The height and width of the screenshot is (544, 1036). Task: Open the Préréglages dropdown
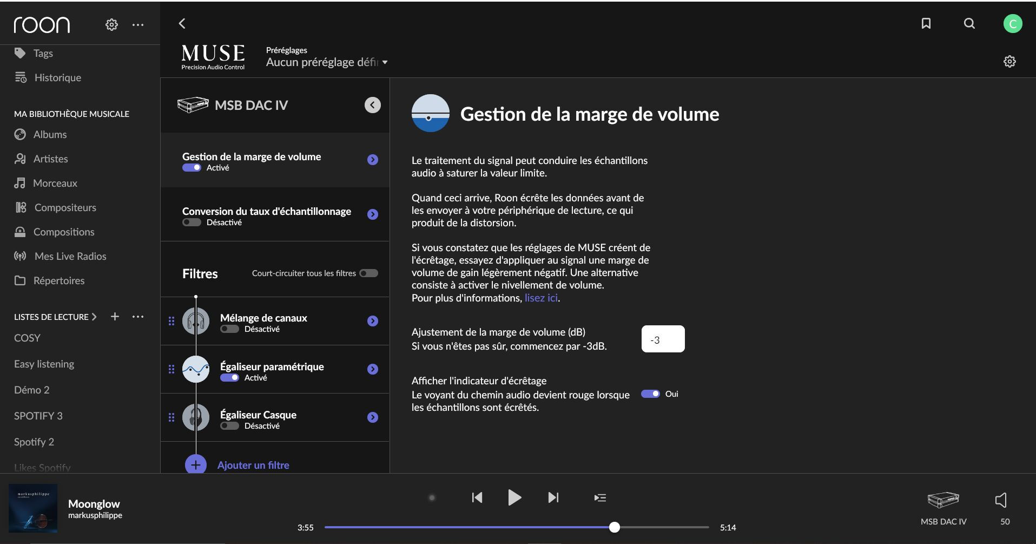tap(327, 62)
